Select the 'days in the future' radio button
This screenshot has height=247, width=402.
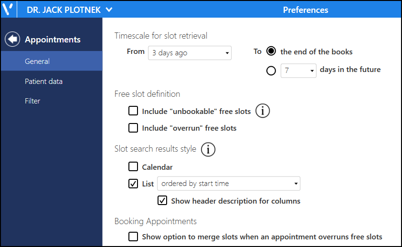[x=271, y=71]
